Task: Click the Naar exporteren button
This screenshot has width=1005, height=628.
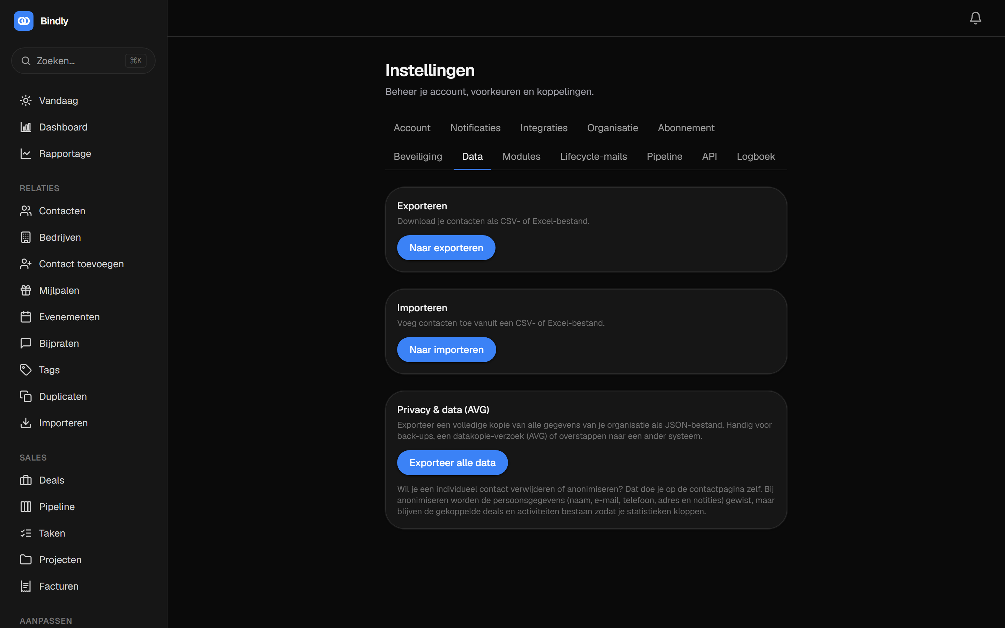Action: 446,248
